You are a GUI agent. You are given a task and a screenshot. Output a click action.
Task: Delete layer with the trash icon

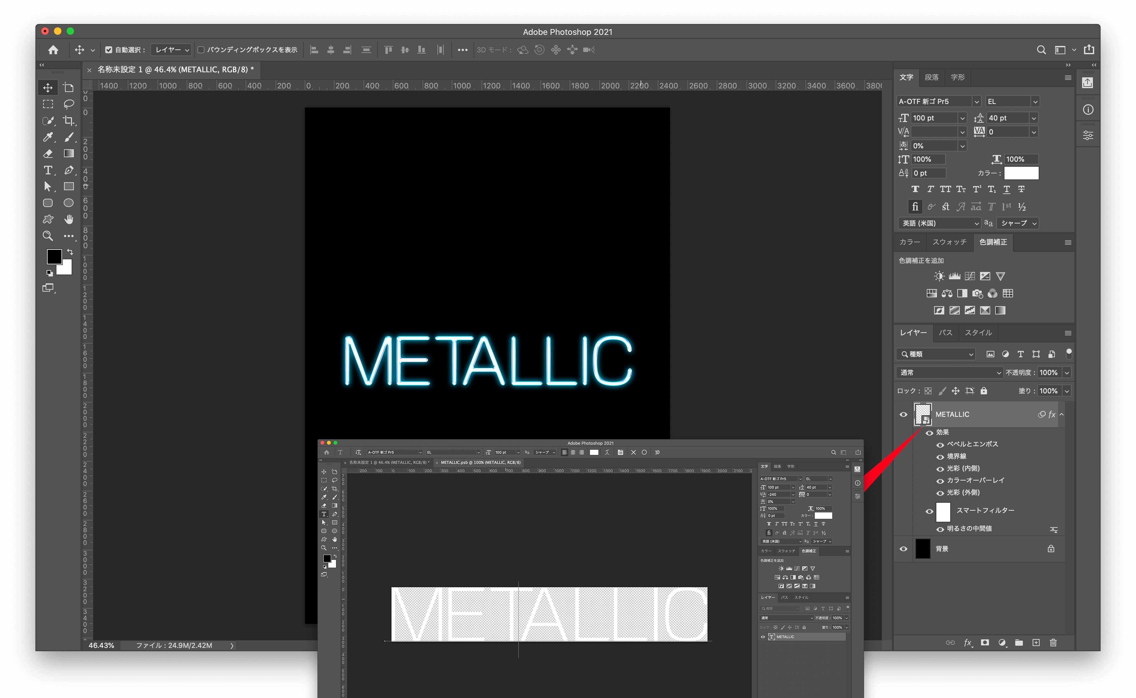tap(1053, 643)
